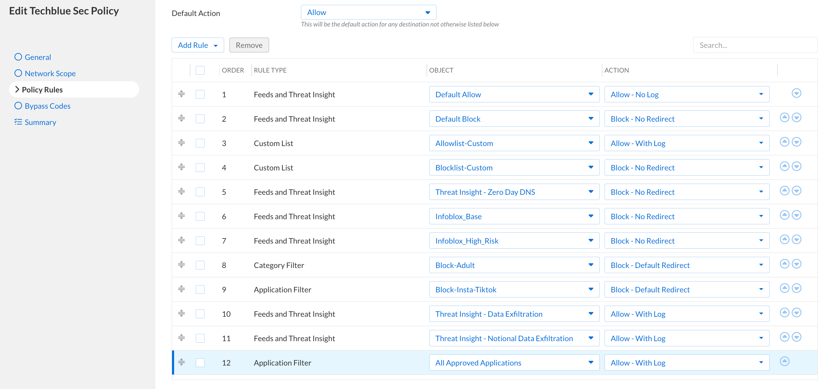Click drag handle for rule 9
The height and width of the screenshot is (389, 832).
pyautogui.click(x=182, y=289)
